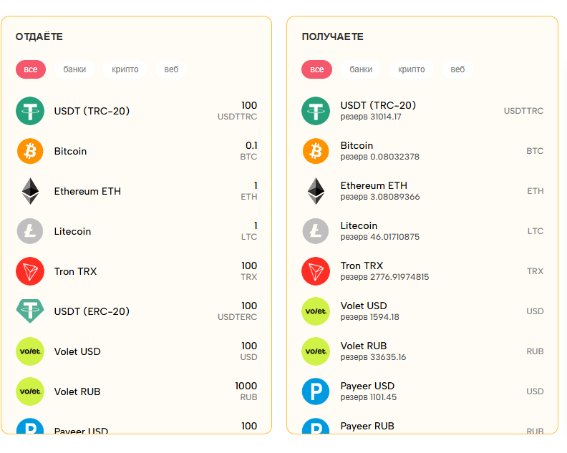
Task: Select the Bitcoin icon in ПОЛУЧАЕТЕ list
Action: [316, 151]
